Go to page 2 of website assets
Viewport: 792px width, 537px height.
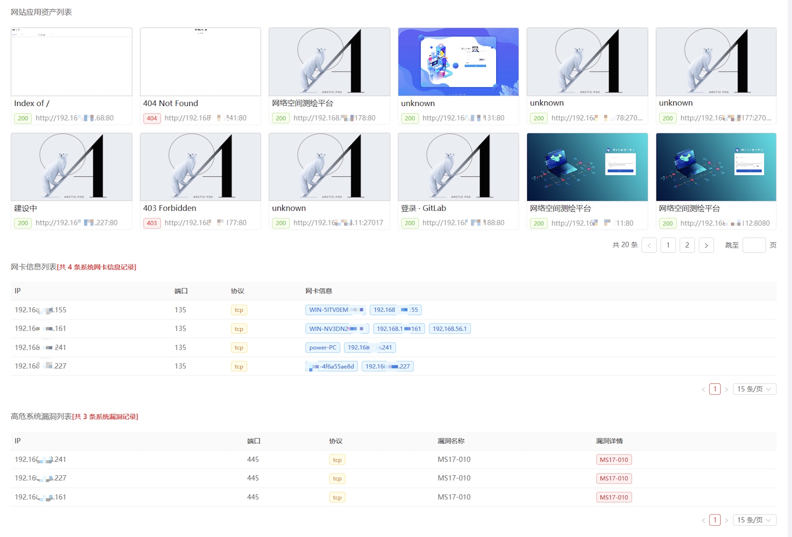coord(687,245)
